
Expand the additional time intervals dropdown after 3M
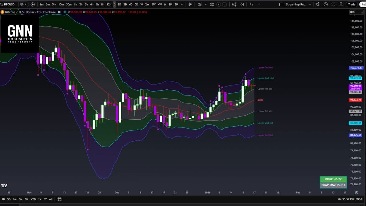coord(182,5)
